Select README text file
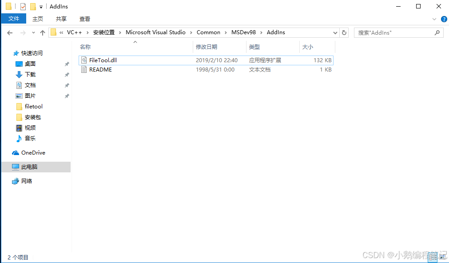The height and width of the screenshot is (263, 449). (x=206, y=70)
